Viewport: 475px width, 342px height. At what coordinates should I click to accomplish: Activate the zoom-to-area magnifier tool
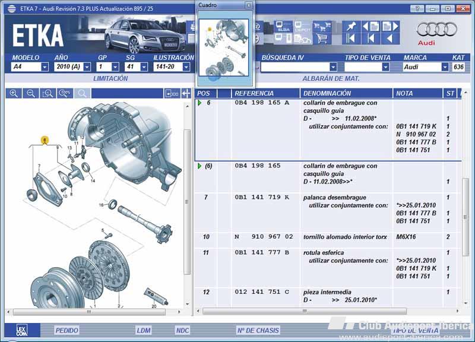47,93
